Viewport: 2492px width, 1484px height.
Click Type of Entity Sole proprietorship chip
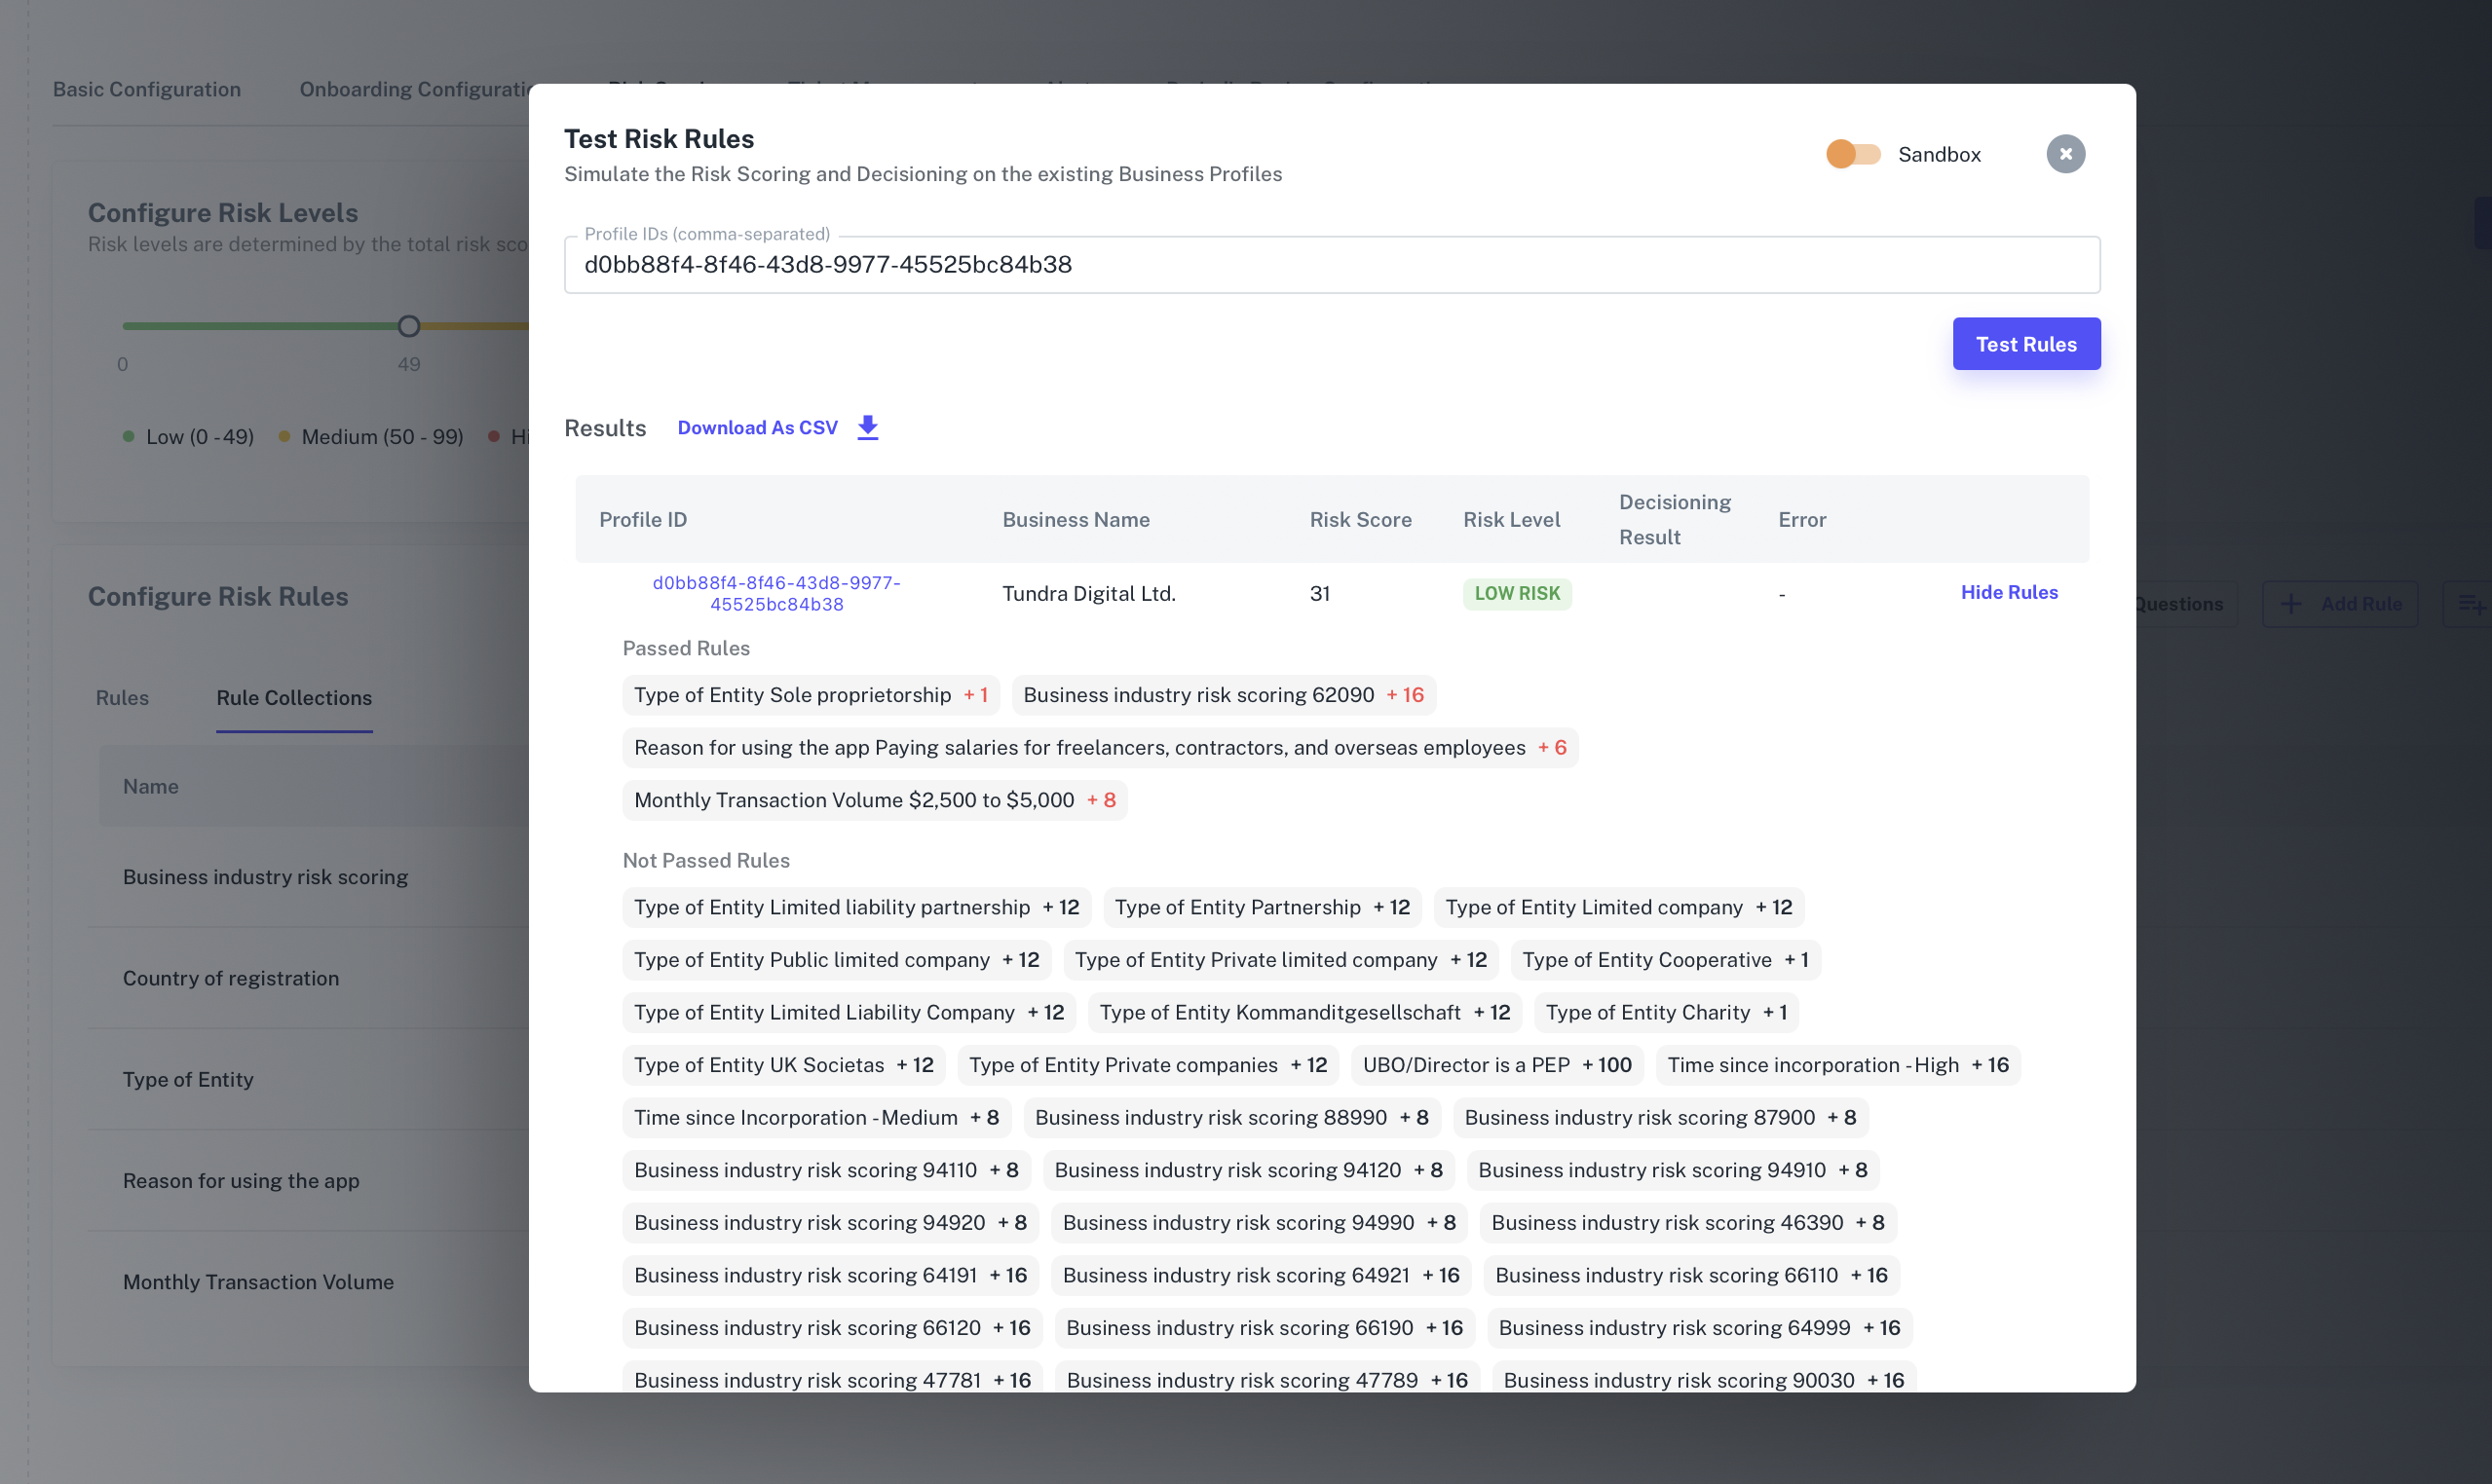coord(812,695)
